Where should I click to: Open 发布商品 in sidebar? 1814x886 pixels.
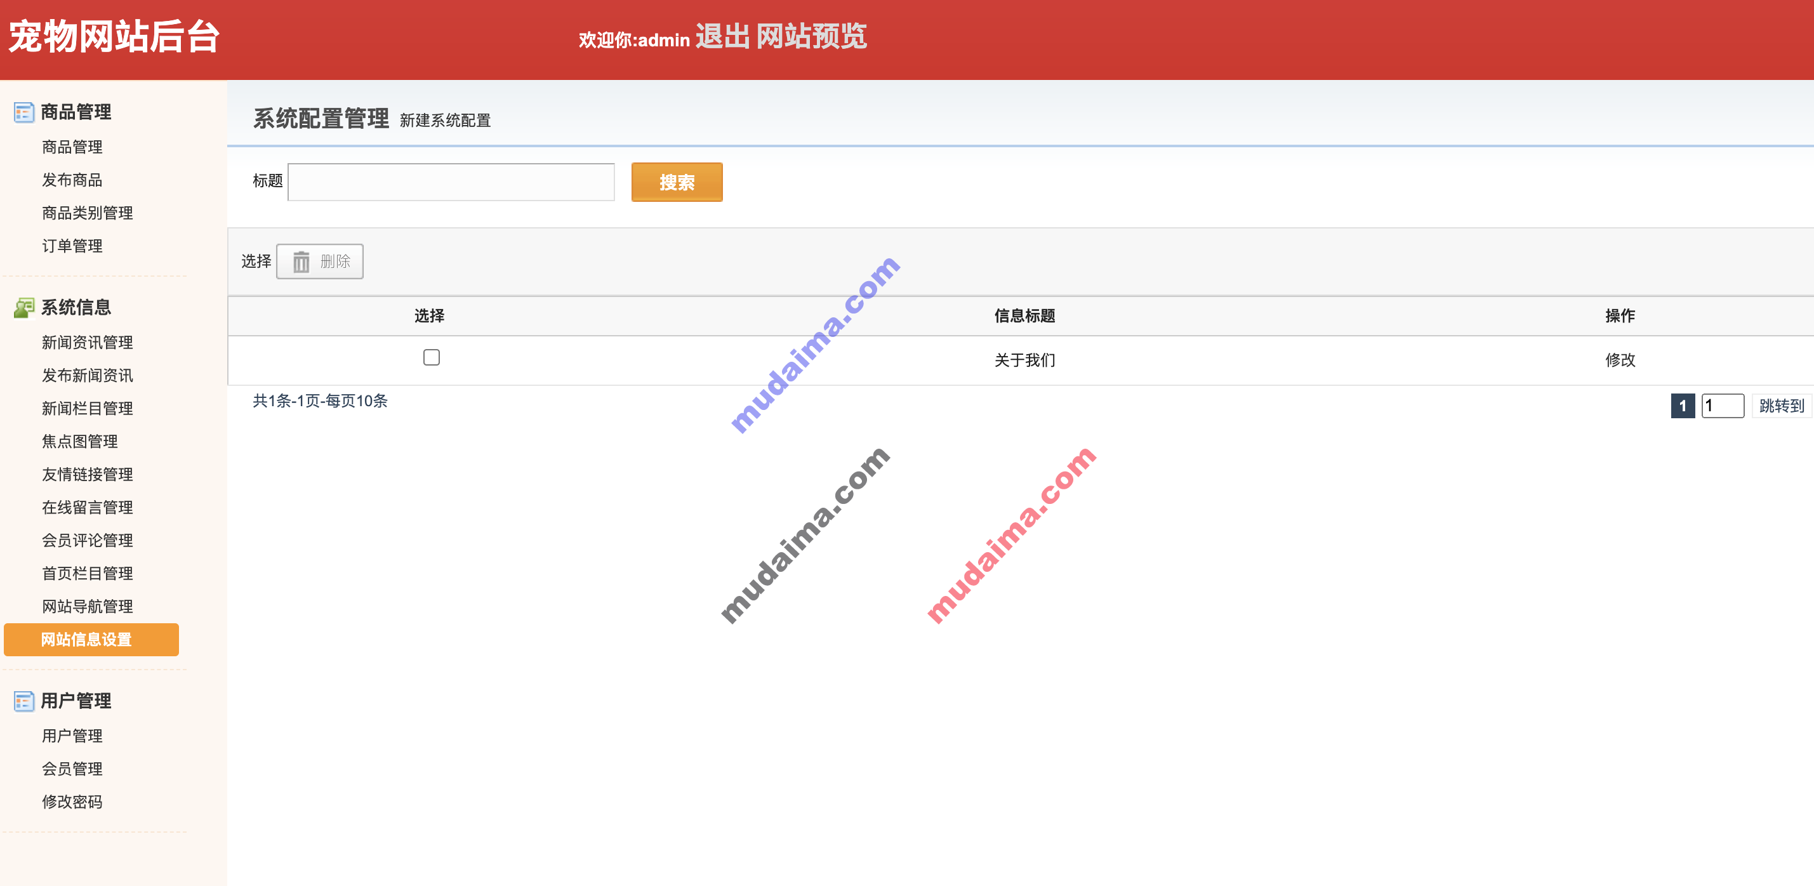[x=72, y=180]
